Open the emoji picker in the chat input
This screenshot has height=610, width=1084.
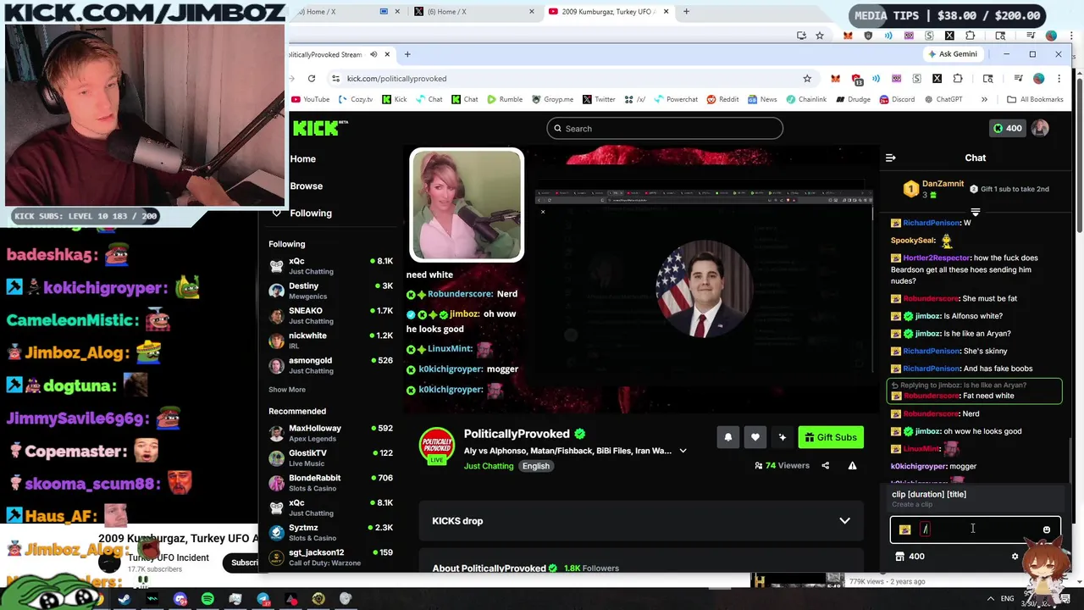1046,530
